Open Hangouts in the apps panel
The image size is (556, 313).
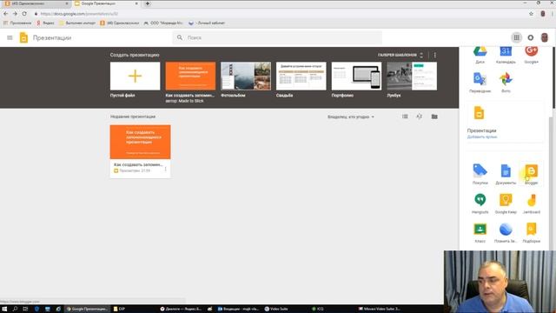pos(480,203)
